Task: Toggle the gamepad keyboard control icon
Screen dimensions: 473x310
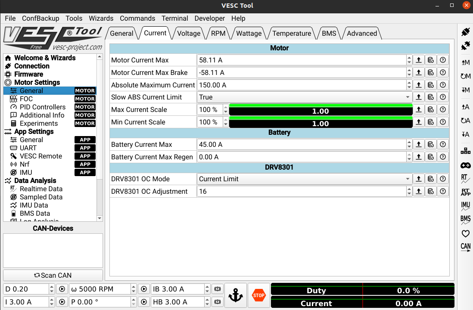Action: (465, 165)
